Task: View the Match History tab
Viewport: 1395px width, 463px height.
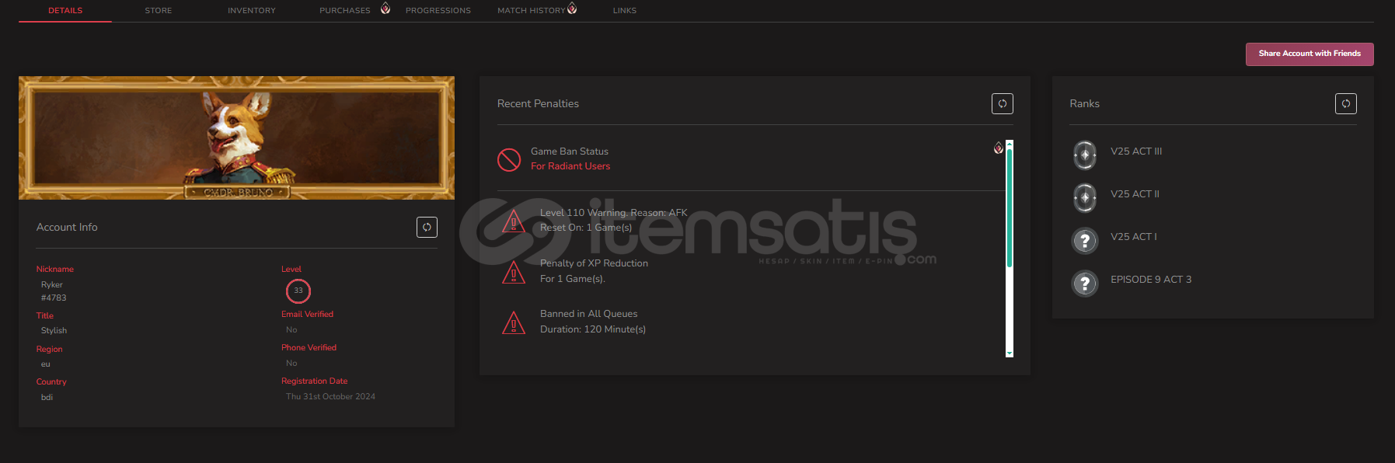Action: [x=532, y=11]
